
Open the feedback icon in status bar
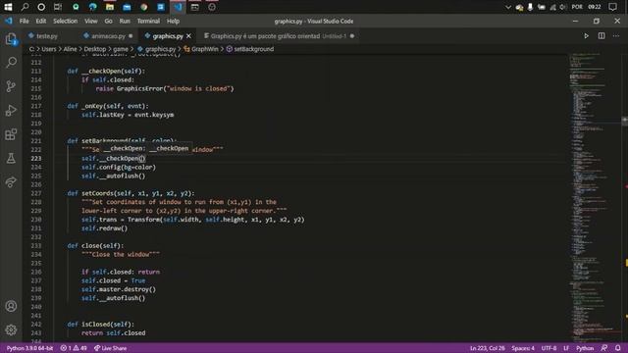tap(604, 348)
